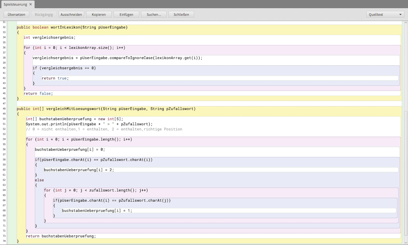Set a breakpoint at line number 52
The image size is (408, 245).
(4, 129)
